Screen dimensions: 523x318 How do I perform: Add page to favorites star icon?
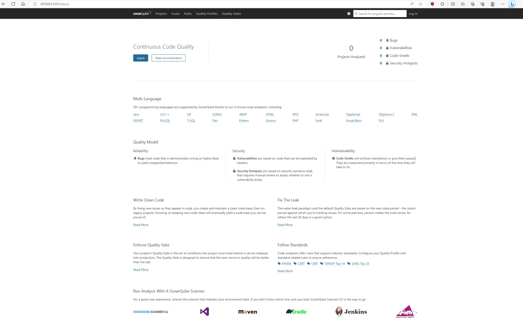(x=421, y=4)
